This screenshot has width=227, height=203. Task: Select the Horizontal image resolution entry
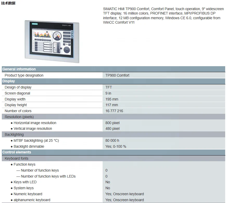coord(35,123)
